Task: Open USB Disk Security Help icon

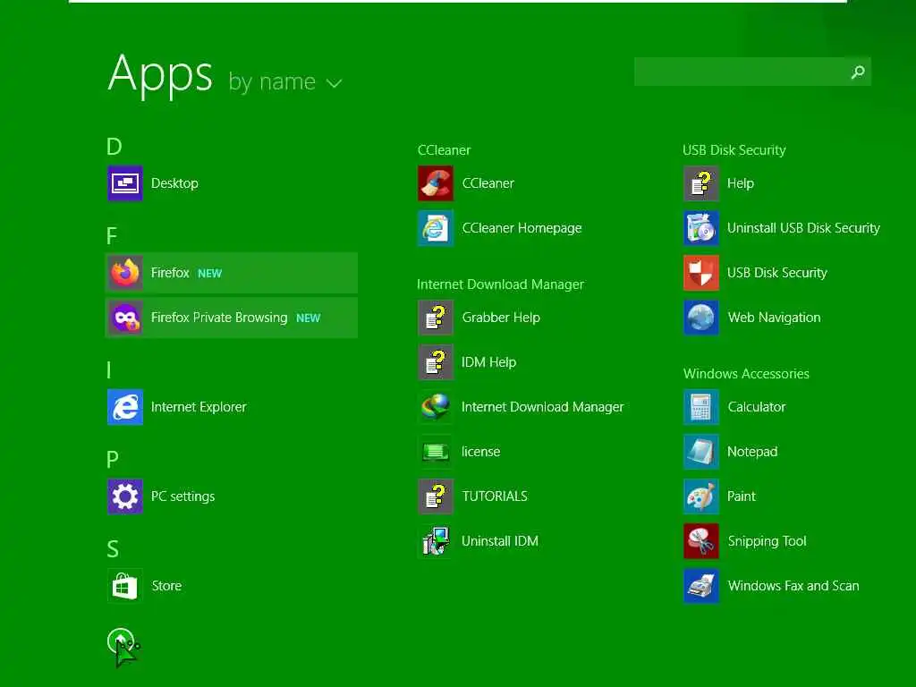Action: point(701,183)
